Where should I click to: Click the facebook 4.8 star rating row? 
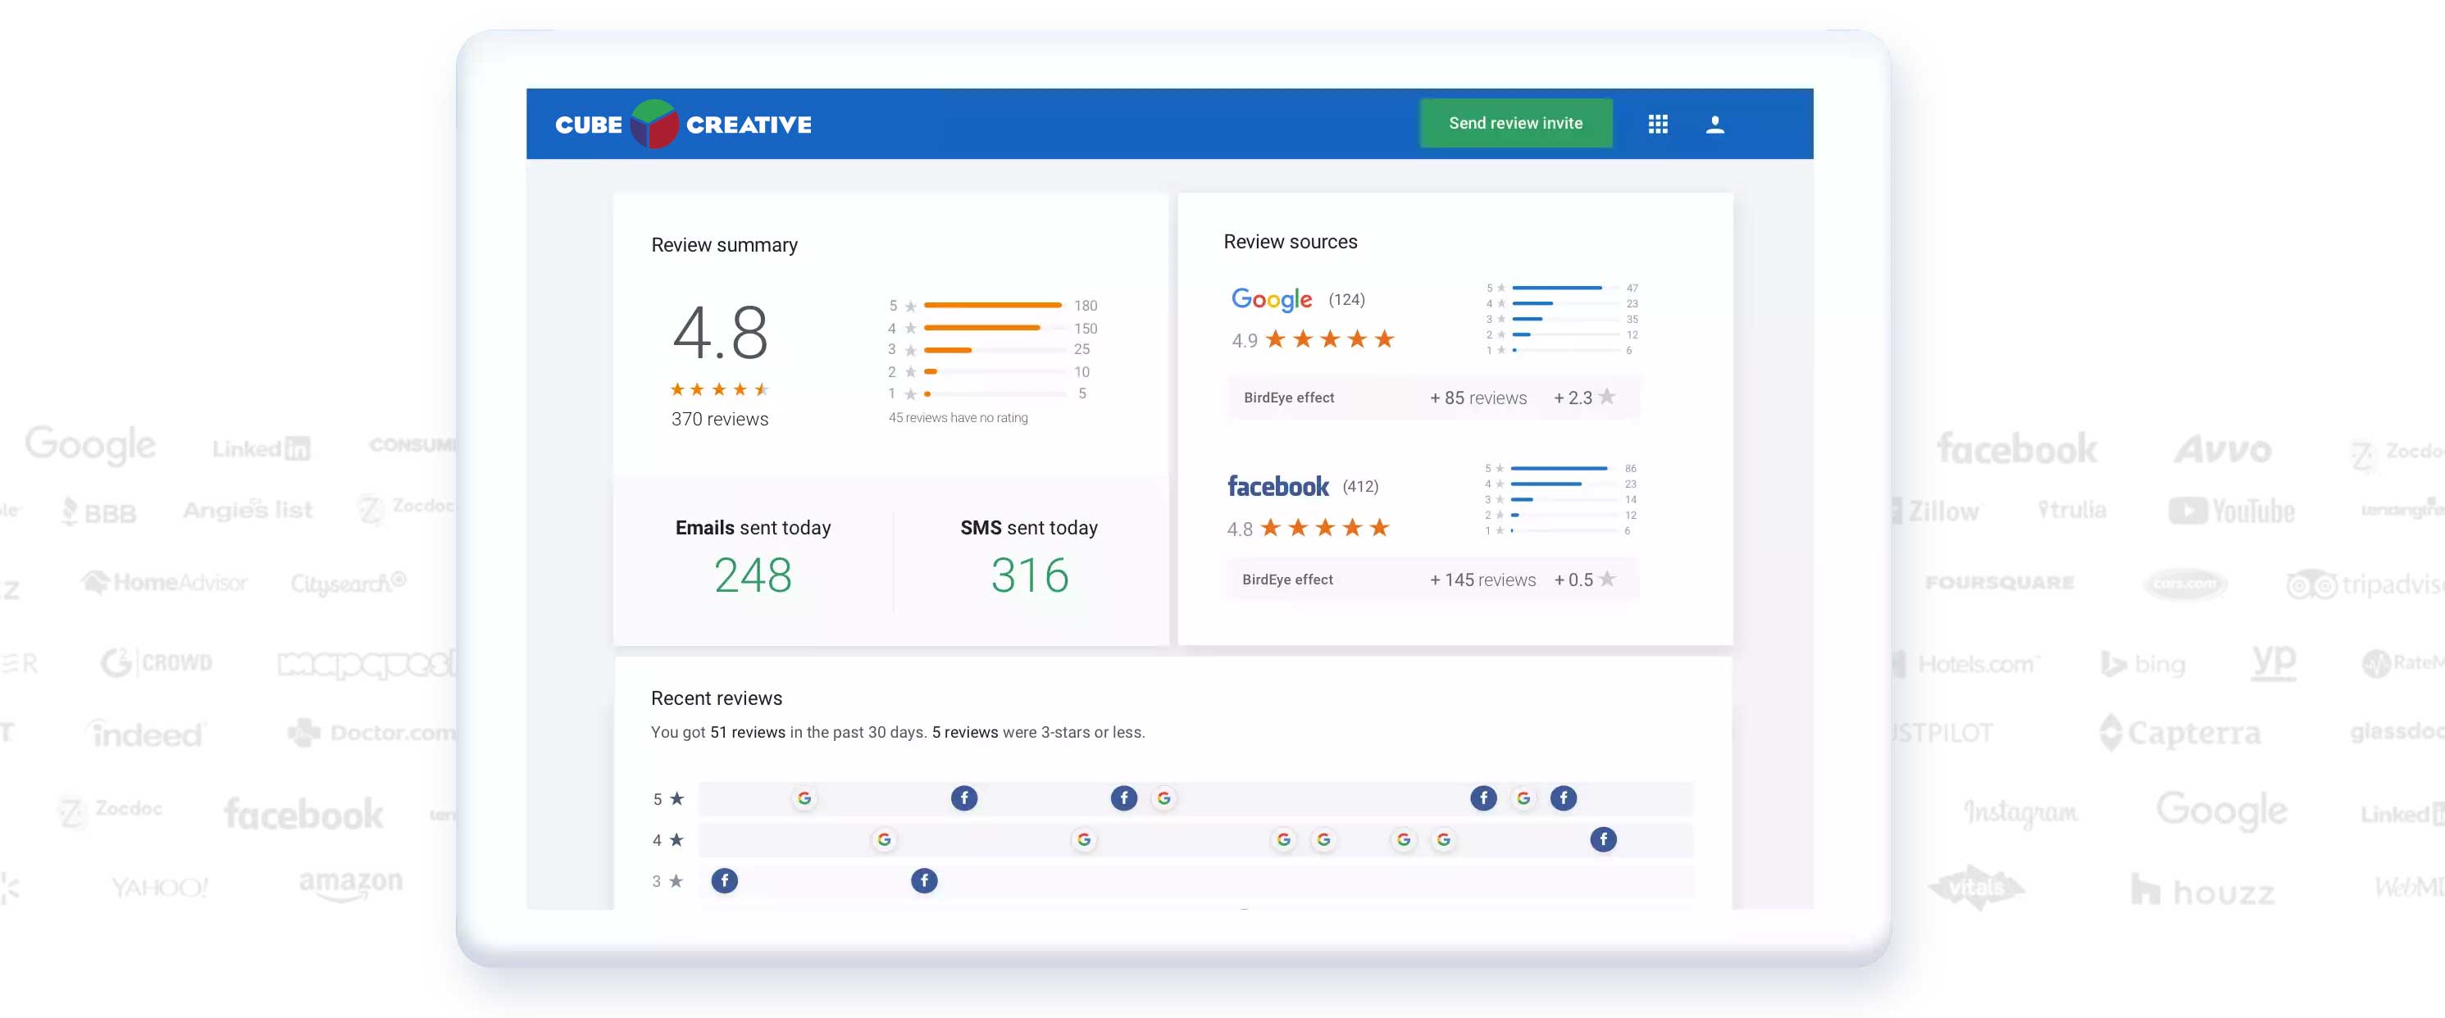pos(1309,528)
